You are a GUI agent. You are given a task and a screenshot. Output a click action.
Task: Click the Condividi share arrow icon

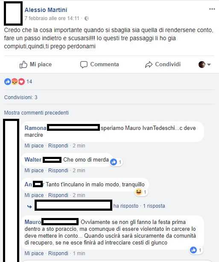[x=149, y=65]
